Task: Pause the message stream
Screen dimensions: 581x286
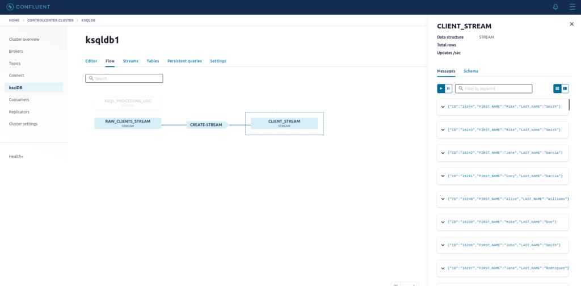Action: tap(448, 89)
